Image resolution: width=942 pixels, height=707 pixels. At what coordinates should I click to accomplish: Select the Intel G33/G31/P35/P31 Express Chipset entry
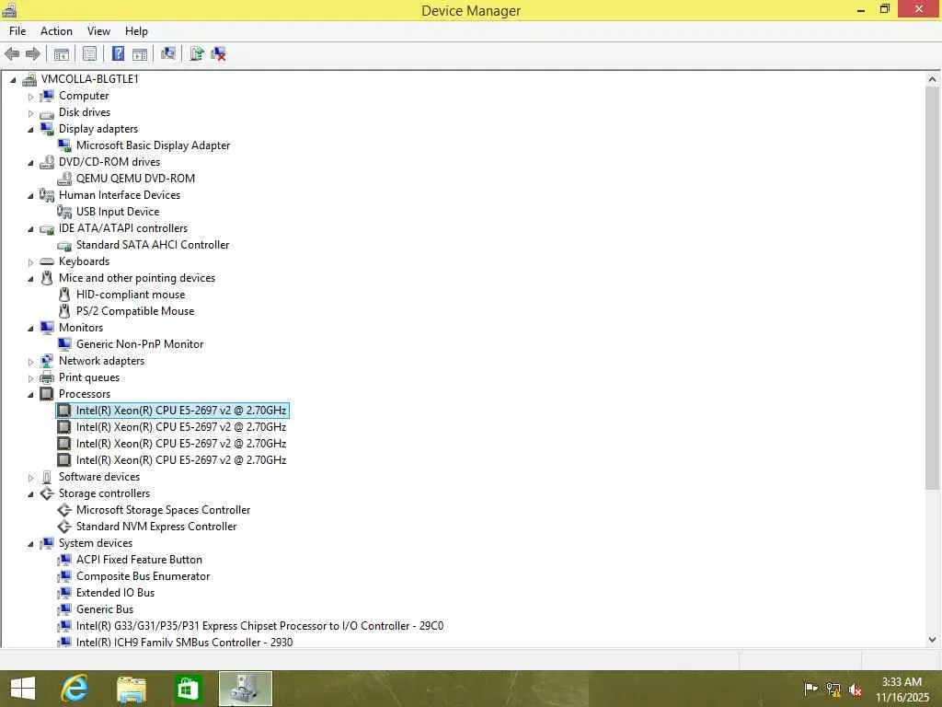click(x=260, y=626)
